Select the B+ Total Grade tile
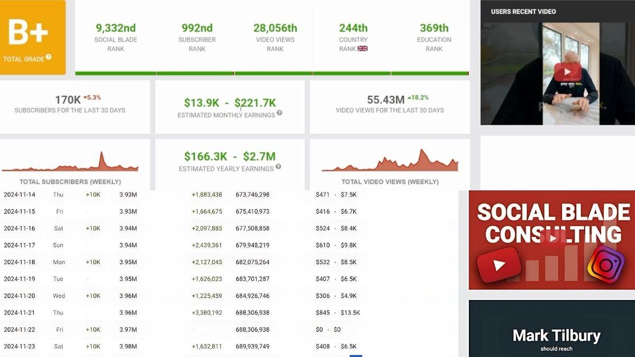 pyautogui.click(x=33, y=37)
